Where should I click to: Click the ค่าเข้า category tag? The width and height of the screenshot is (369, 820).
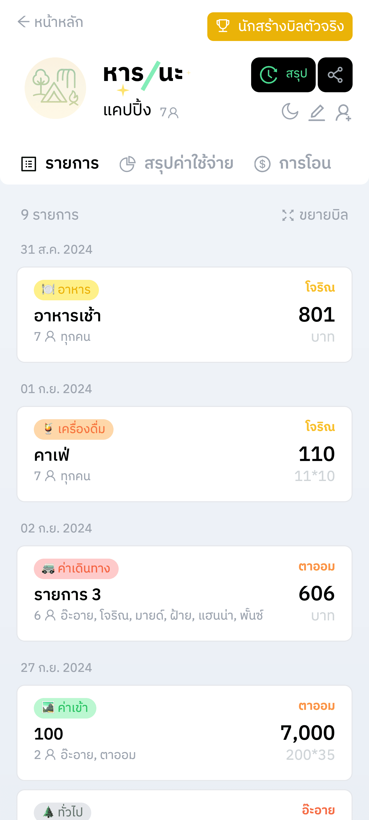pyautogui.click(x=65, y=708)
